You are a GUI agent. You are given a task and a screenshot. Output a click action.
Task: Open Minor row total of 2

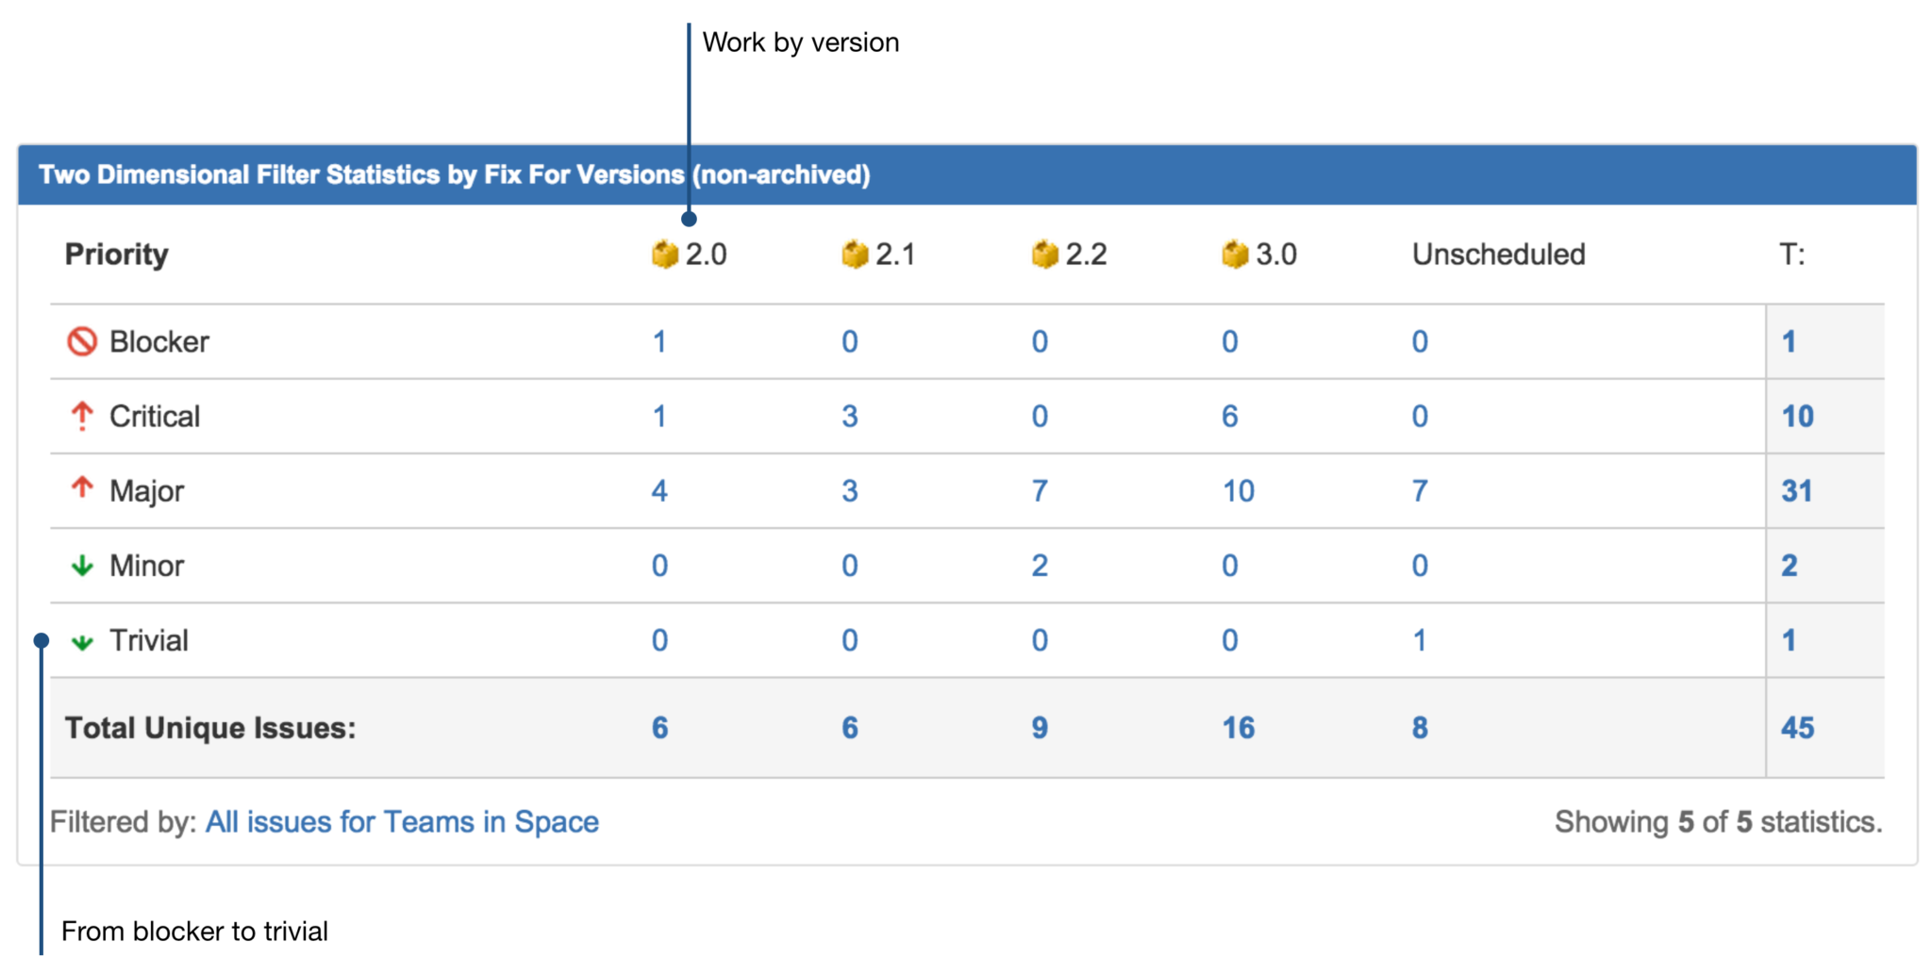point(1790,566)
